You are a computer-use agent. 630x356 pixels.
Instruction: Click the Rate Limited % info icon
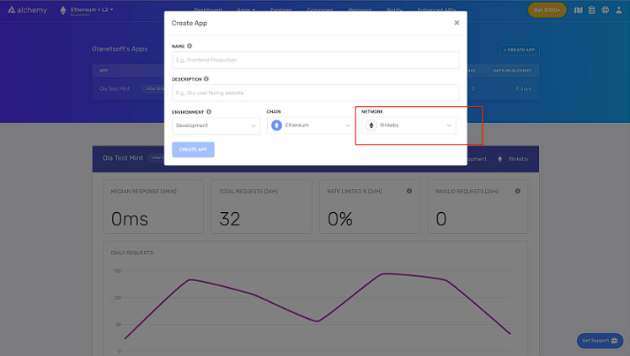tap(409, 191)
